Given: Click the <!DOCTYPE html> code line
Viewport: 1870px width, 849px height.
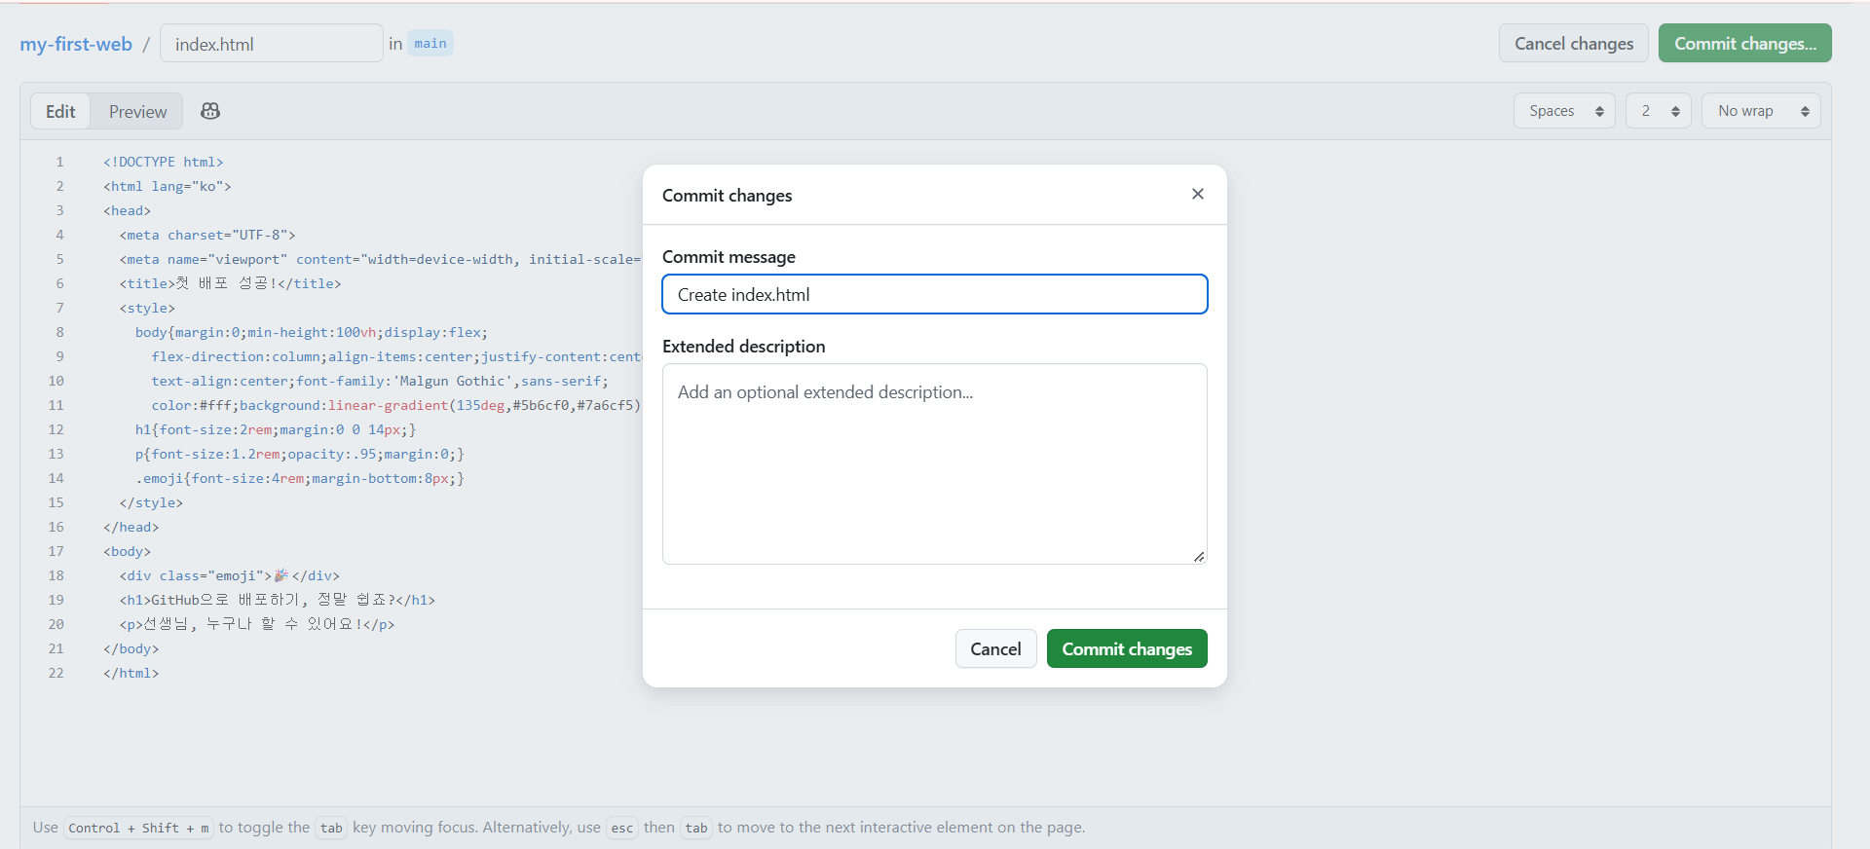Looking at the screenshot, I should point(164,162).
